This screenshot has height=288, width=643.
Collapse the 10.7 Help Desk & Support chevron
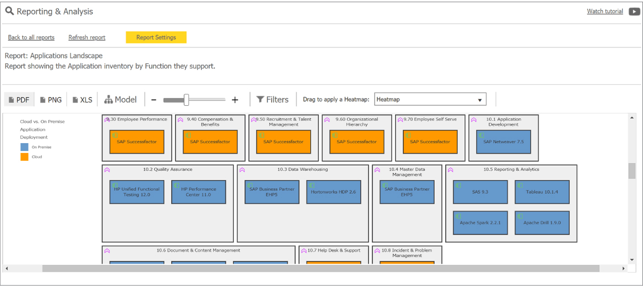coord(304,251)
